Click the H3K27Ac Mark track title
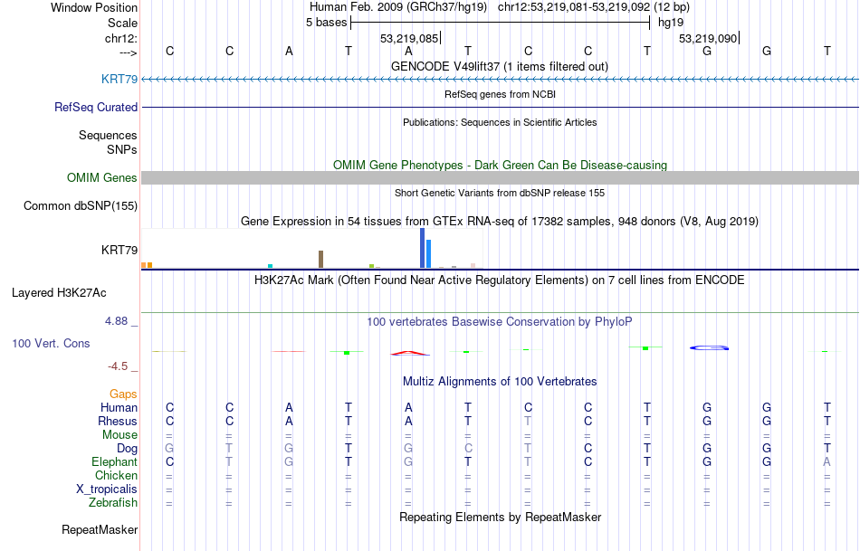 [499, 280]
